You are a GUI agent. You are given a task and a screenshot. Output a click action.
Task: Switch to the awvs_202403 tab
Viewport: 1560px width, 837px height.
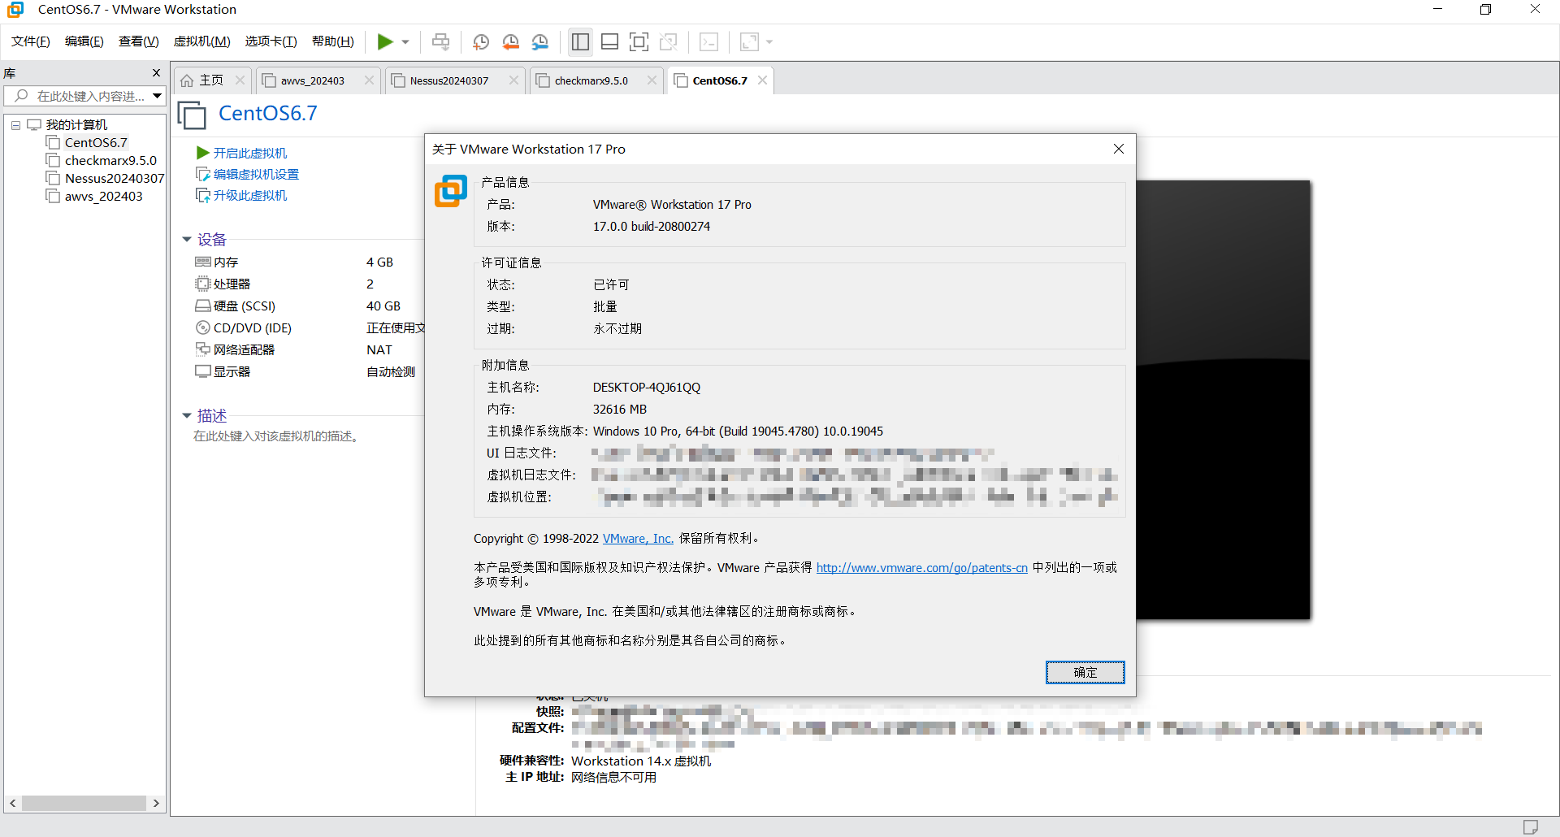tap(312, 80)
